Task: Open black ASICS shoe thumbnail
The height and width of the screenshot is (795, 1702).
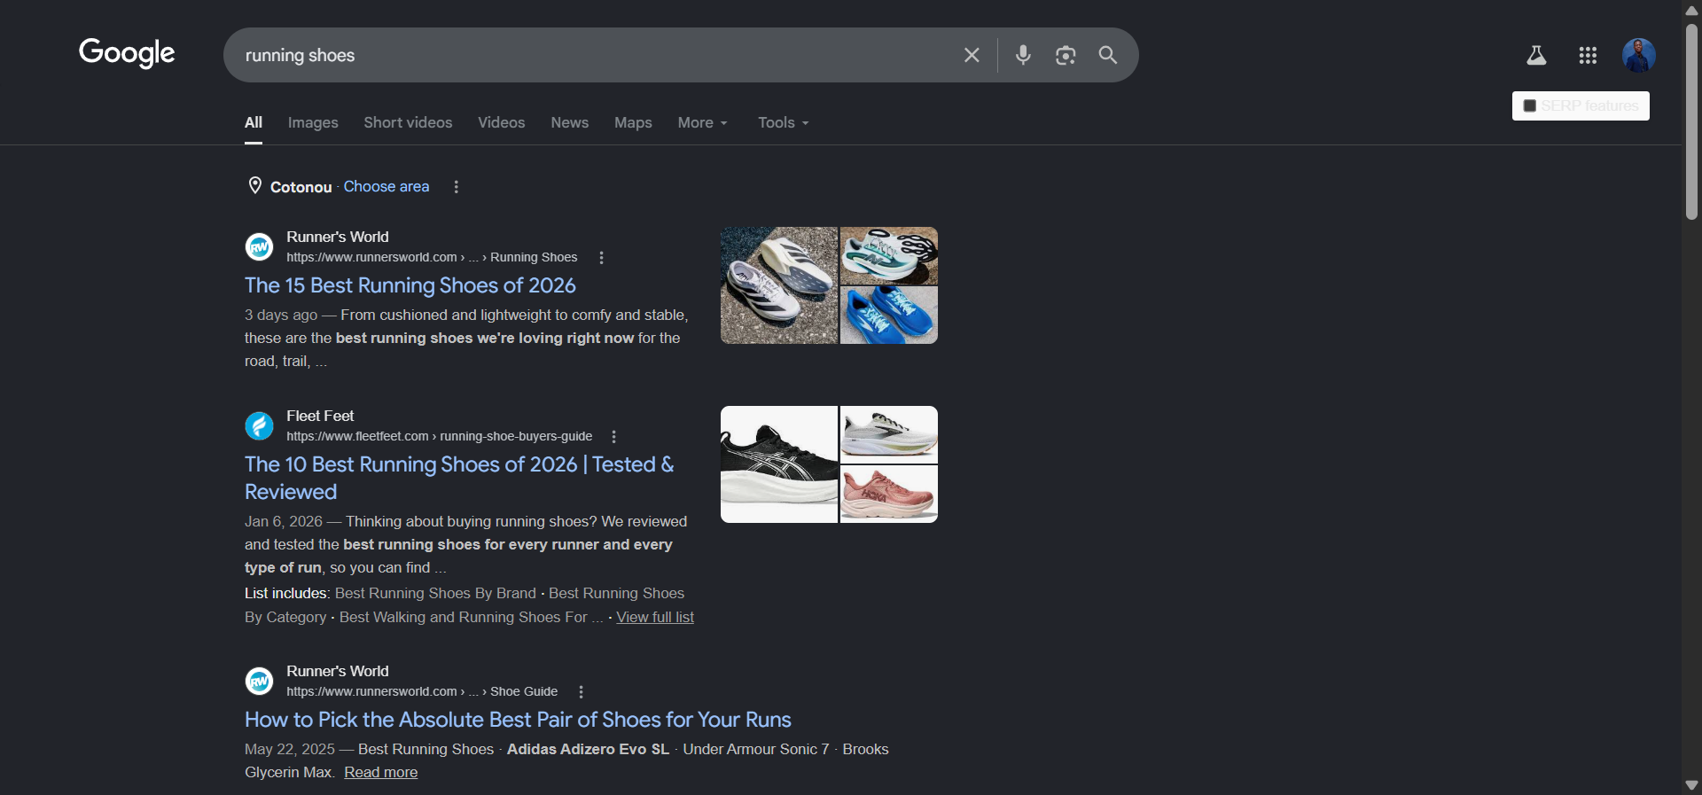Action: [x=779, y=464]
